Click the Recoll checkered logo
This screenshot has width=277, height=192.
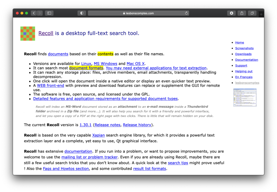28,33
